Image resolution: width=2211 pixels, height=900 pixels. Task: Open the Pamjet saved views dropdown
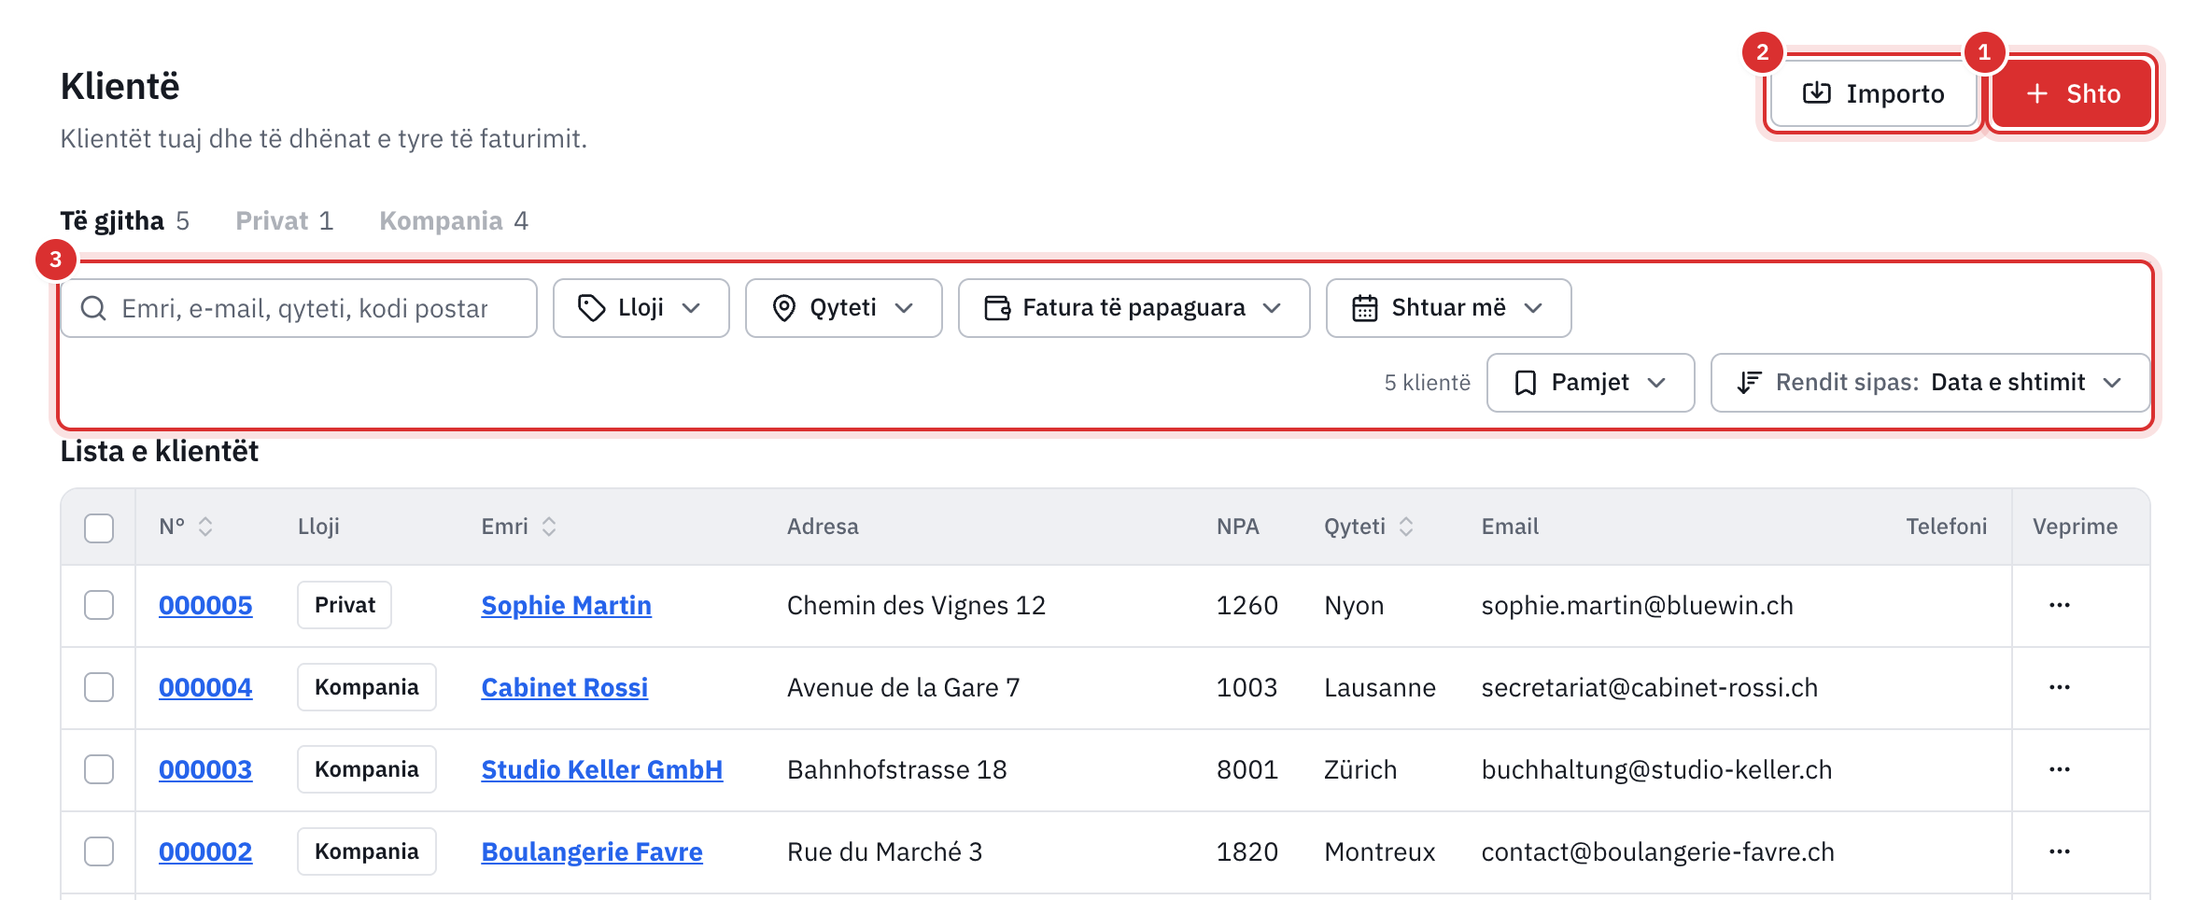(1590, 383)
